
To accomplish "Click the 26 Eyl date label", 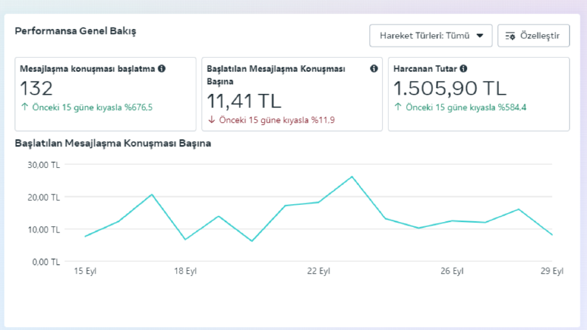I will [452, 271].
